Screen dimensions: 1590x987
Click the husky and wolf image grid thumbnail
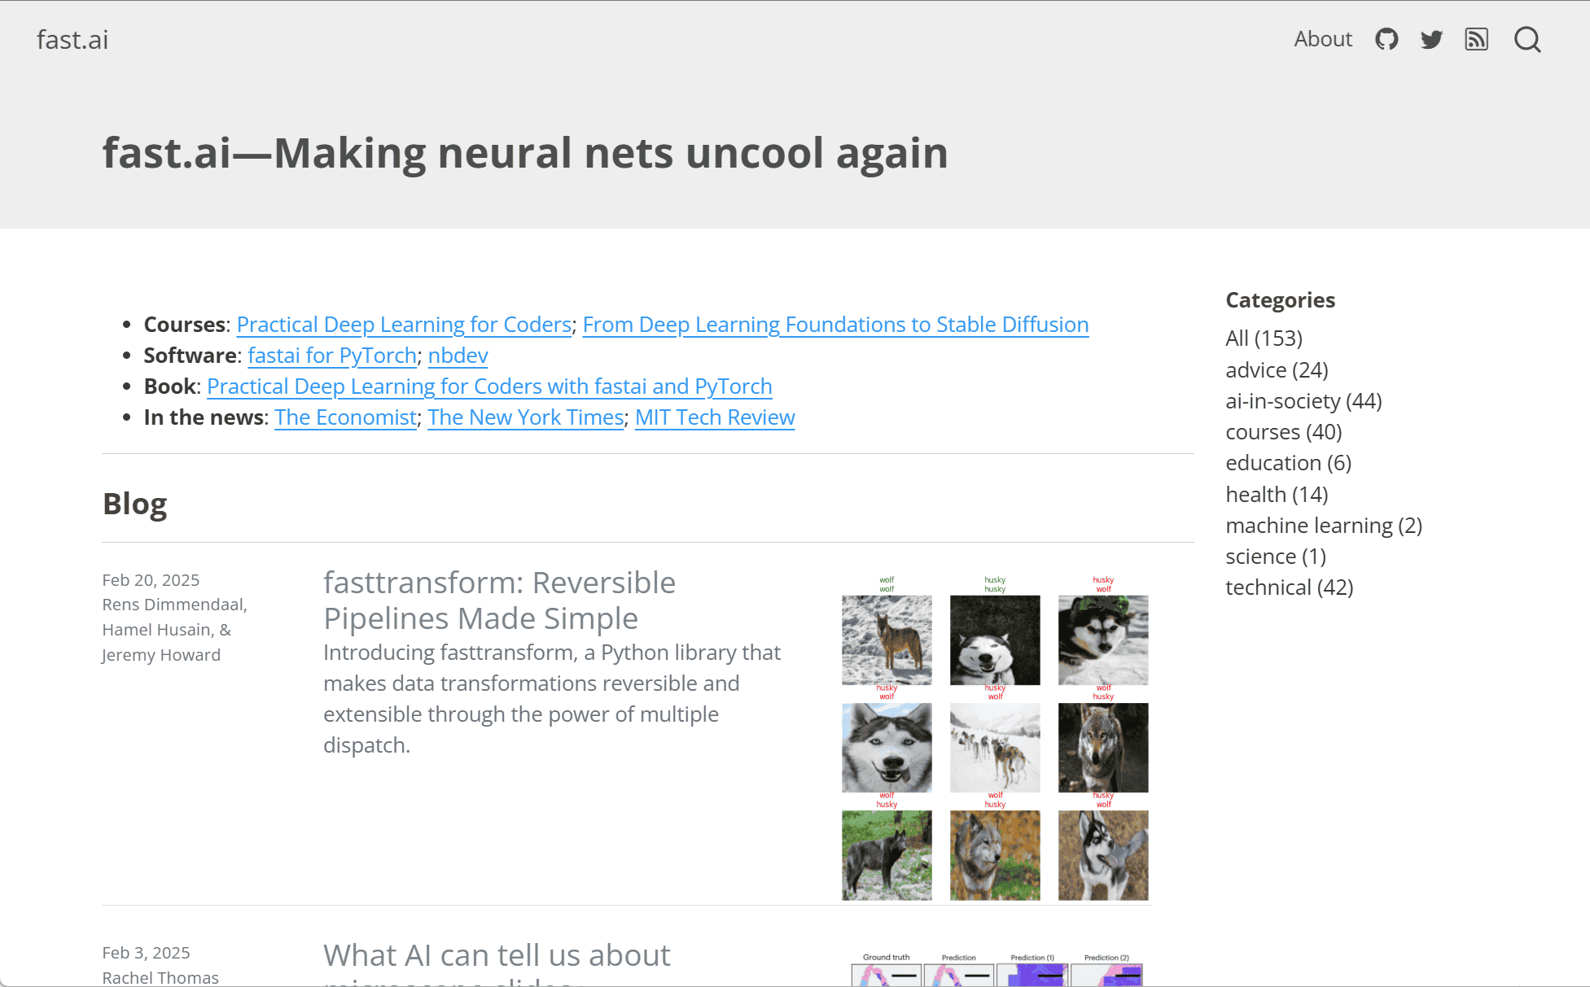(x=995, y=738)
